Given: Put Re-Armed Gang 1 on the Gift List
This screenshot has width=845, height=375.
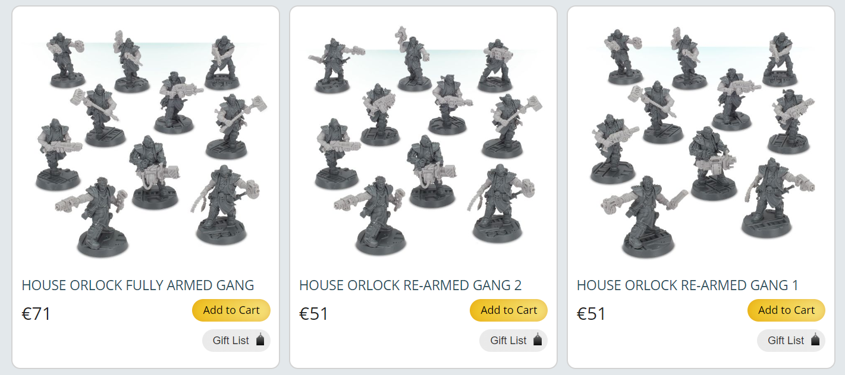Looking at the screenshot, I should (791, 341).
